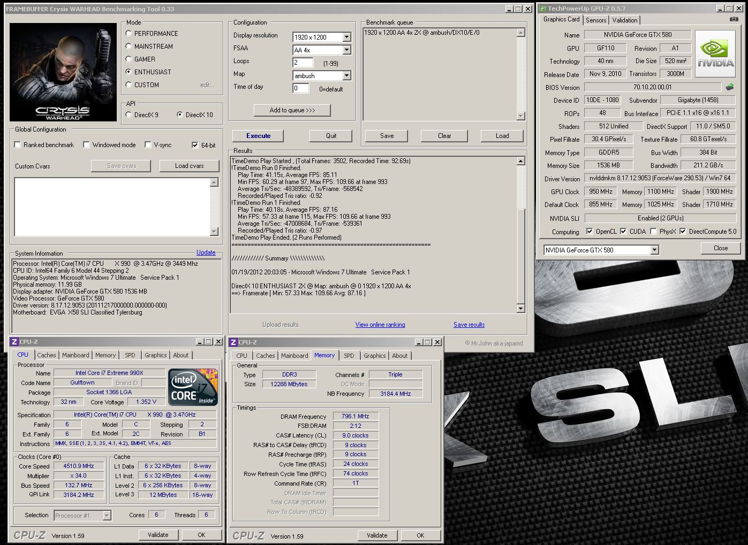Click the GPU-Z title bar icon

(542, 9)
